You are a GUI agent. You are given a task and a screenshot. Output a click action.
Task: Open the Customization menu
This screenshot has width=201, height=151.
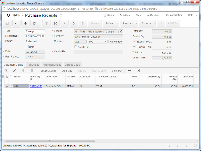174,15
